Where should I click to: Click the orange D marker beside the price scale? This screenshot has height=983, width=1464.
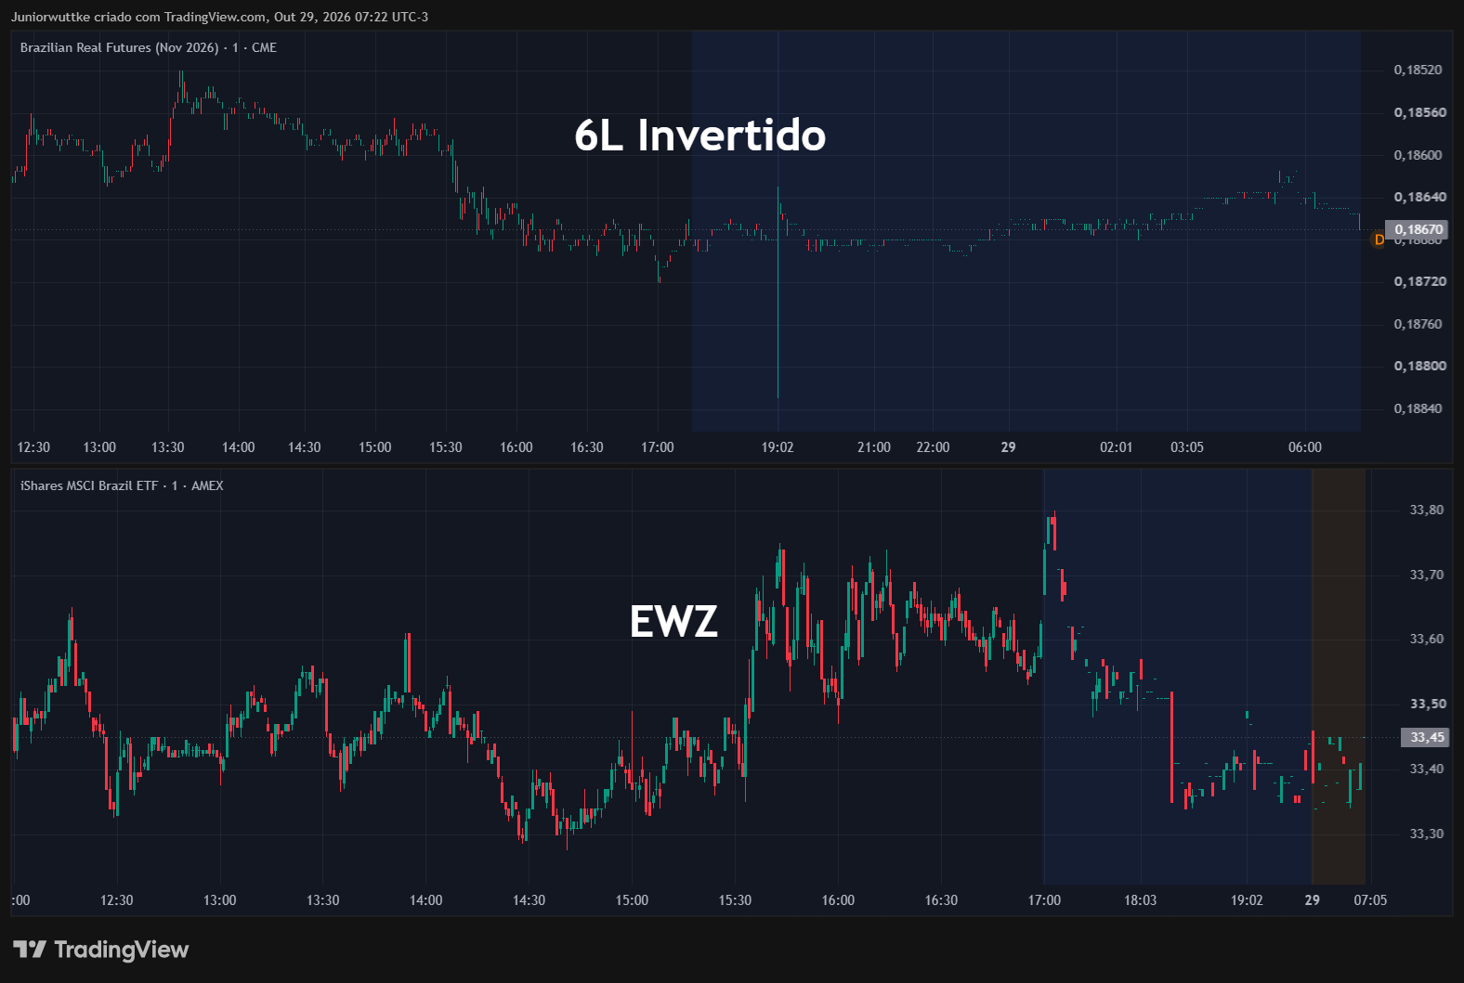coord(1379,239)
